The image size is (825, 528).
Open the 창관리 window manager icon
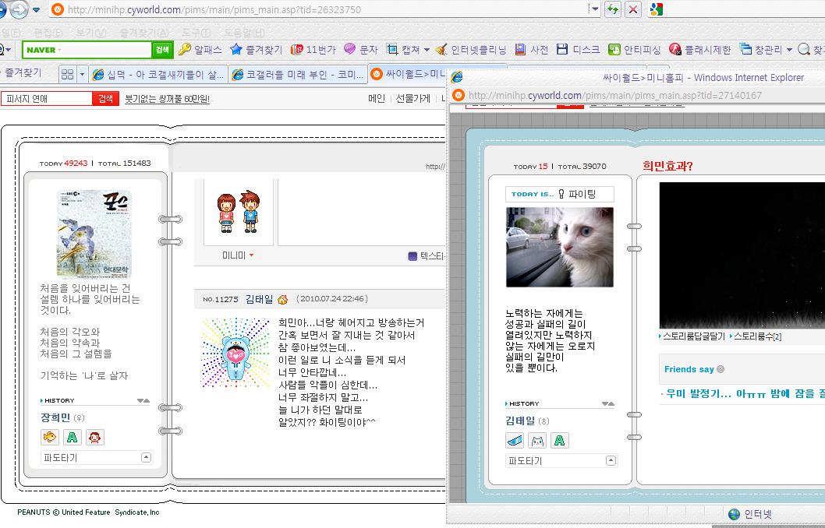(745, 49)
